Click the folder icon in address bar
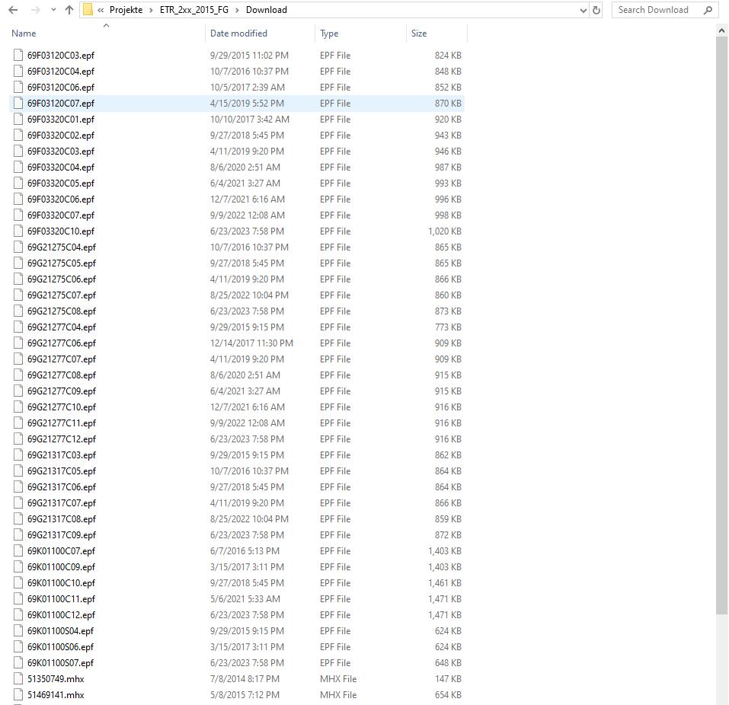Screen dimensions: 729x705 pyautogui.click(x=88, y=10)
